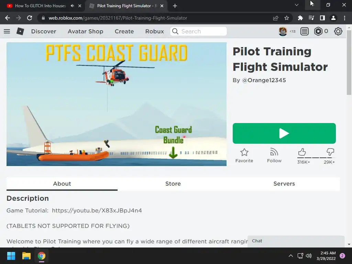Open the Windows Start menu

pos(11,256)
